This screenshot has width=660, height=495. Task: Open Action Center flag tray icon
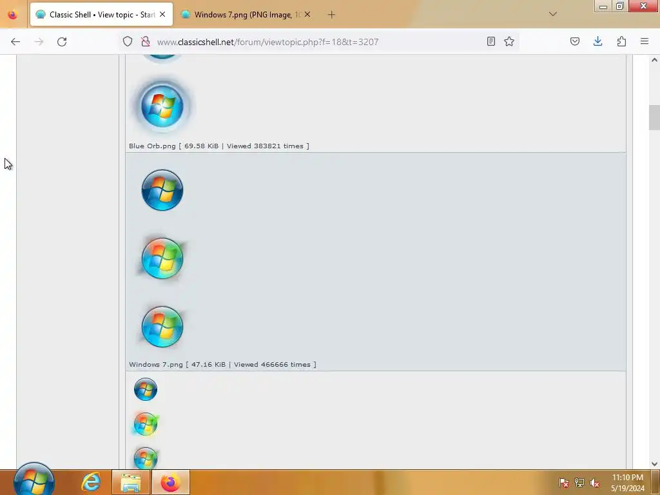563,483
